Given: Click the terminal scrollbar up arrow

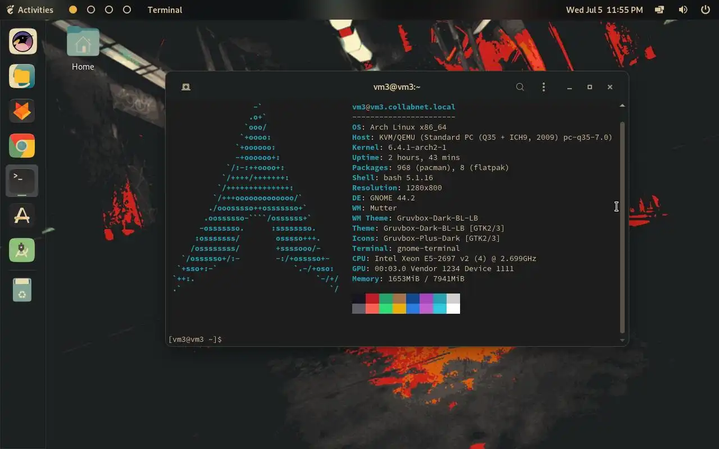Looking at the screenshot, I should coord(622,106).
